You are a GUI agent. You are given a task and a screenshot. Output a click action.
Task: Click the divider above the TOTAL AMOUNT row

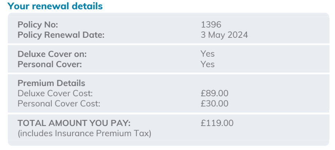168,113
